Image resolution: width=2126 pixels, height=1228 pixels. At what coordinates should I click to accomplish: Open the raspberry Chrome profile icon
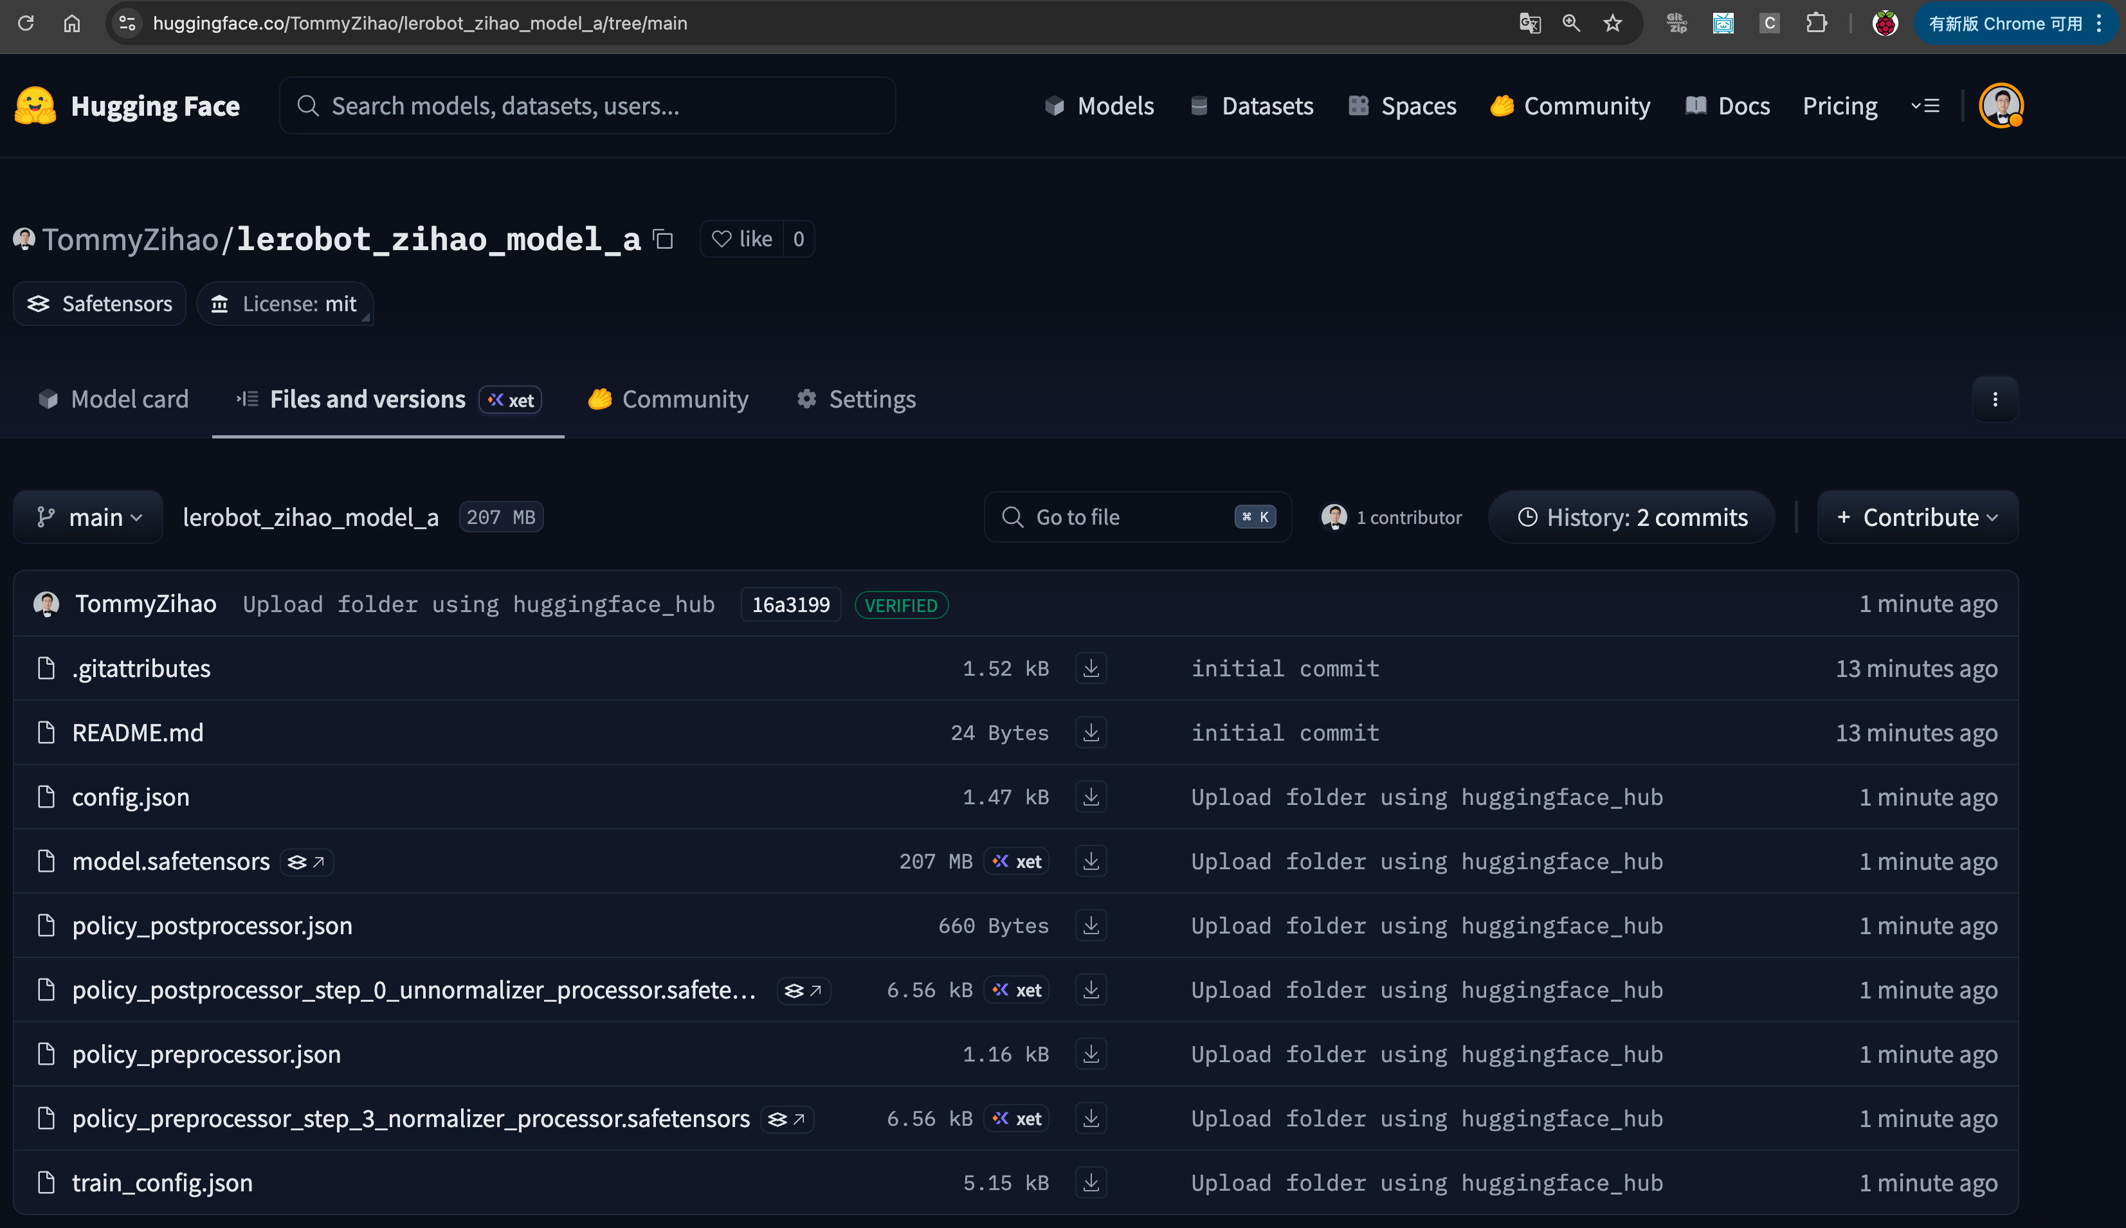(x=1885, y=23)
